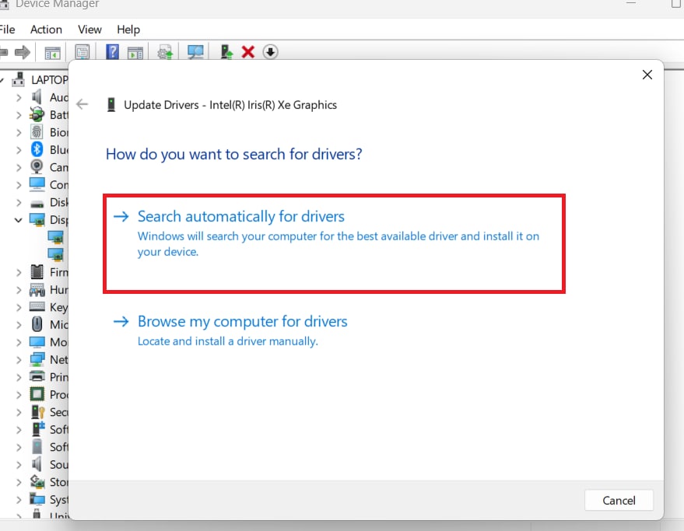The image size is (684, 531).
Task: Go back using the dialog's back arrow
Action: point(82,104)
